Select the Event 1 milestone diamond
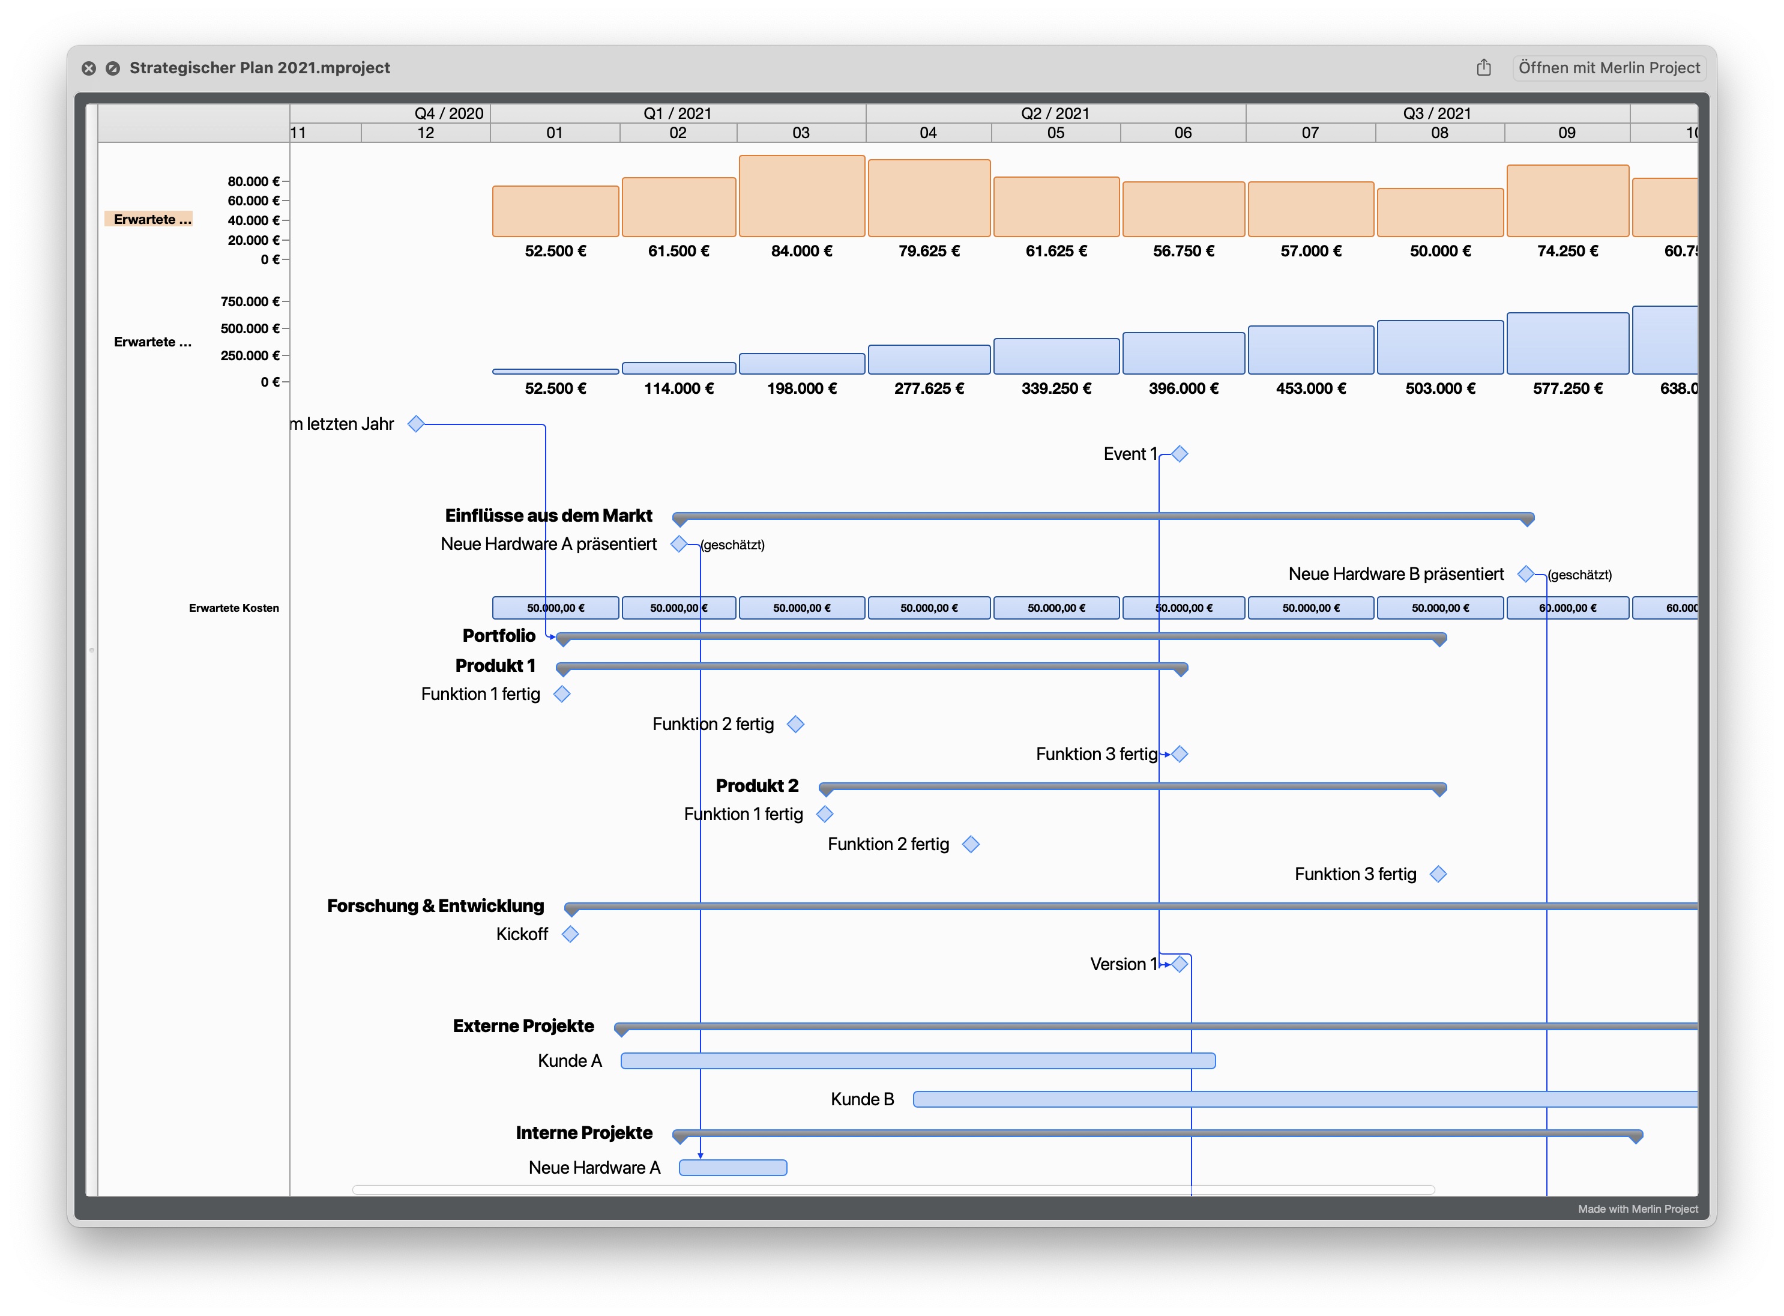The width and height of the screenshot is (1784, 1316). click(1179, 453)
